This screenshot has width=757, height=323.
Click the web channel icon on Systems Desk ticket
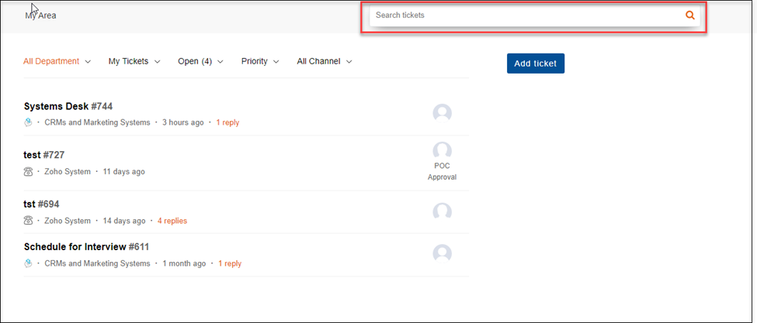click(28, 122)
